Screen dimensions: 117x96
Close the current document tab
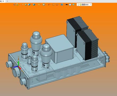point(3,1)
